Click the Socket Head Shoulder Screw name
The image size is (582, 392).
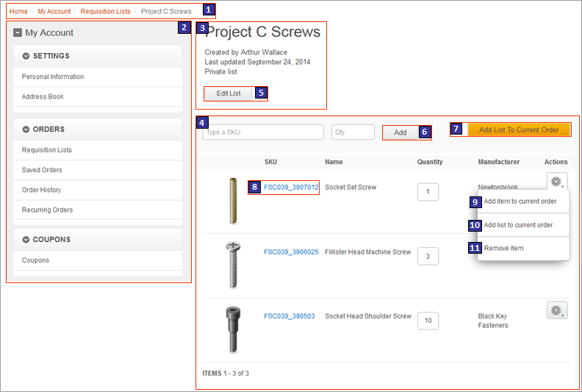pos(368,316)
